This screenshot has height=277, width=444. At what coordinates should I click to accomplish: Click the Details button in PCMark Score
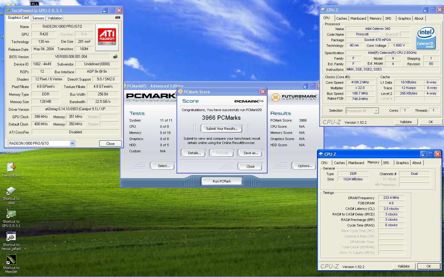[x=194, y=153]
